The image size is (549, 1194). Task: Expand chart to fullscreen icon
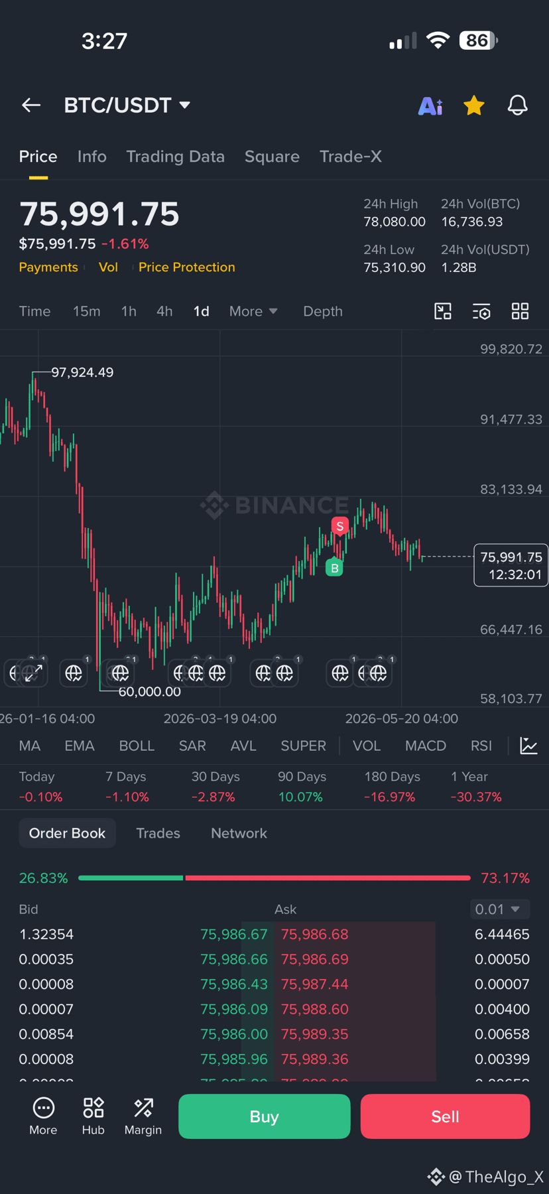pyautogui.click(x=32, y=673)
